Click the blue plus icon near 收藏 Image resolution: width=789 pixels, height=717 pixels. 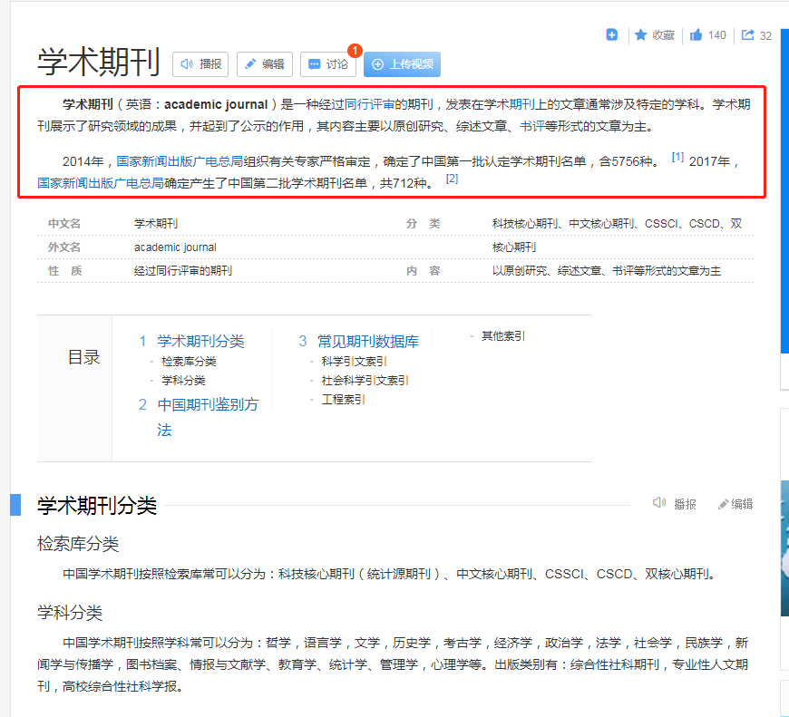coord(612,34)
